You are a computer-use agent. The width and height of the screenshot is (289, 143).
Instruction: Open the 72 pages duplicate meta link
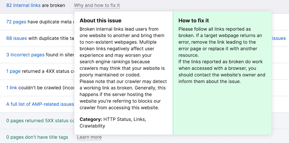pyautogui.click(x=16, y=22)
